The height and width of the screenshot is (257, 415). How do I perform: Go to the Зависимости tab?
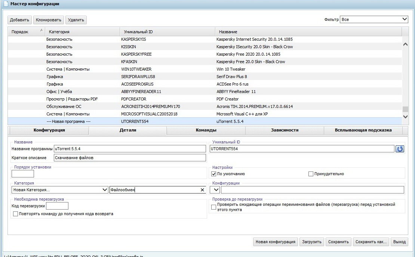(x=285, y=130)
